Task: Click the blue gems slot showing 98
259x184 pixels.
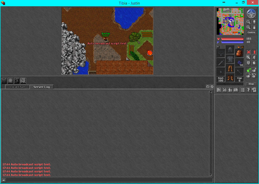Action: (239, 63)
